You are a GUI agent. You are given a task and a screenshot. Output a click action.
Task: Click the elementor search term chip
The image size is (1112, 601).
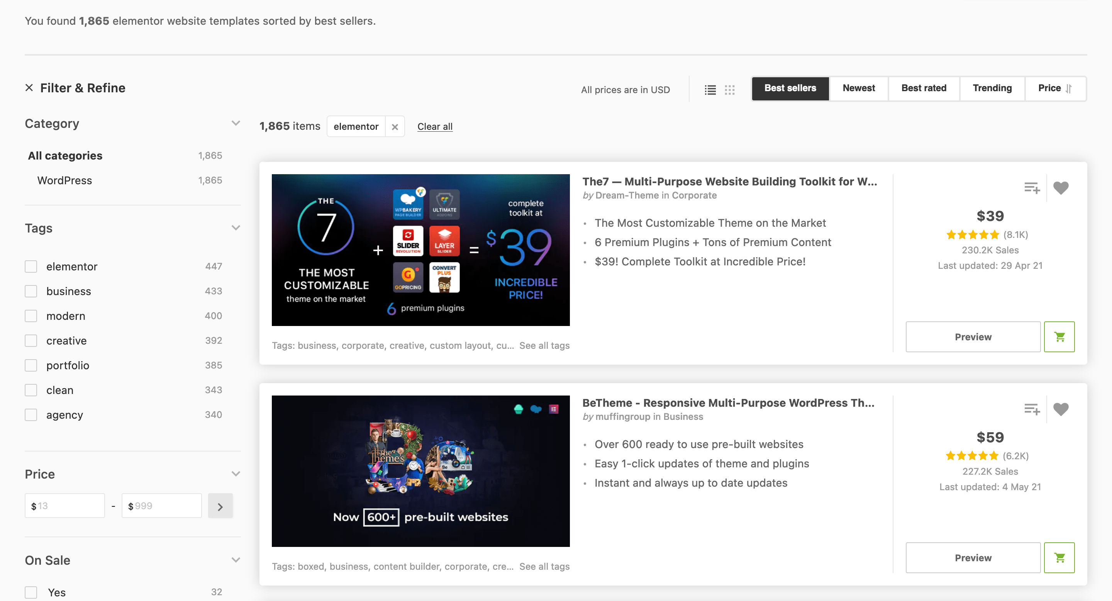click(356, 127)
